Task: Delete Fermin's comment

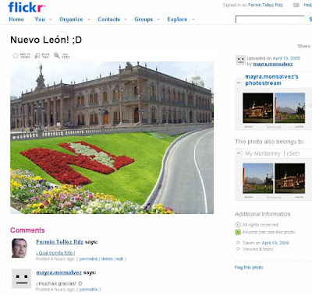Action: pyautogui.click(x=107, y=259)
